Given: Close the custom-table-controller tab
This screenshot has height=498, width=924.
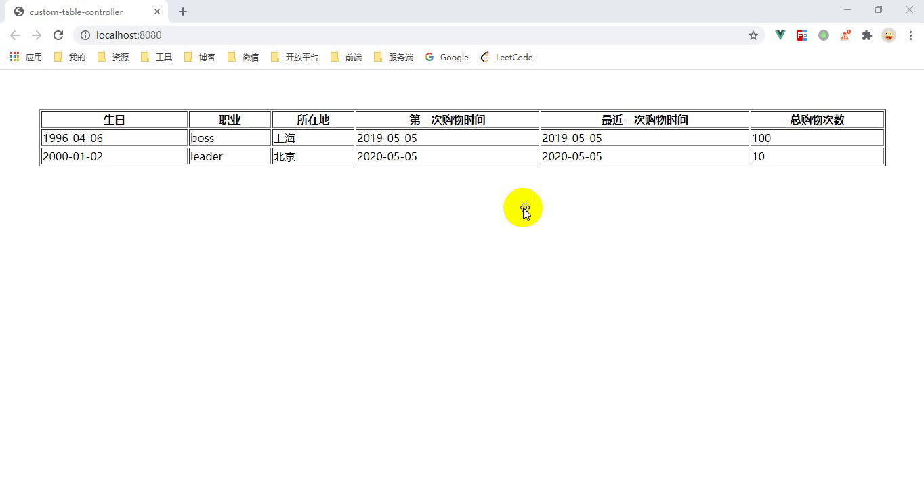Looking at the screenshot, I should [157, 12].
